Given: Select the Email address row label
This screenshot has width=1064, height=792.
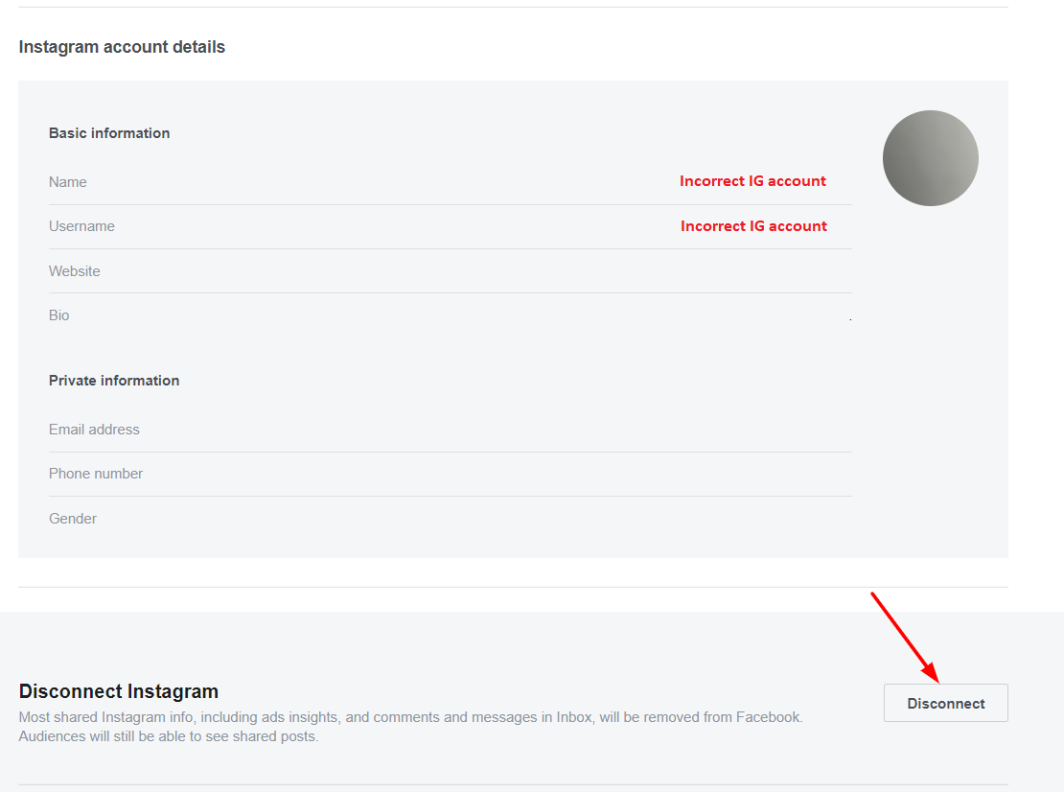Looking at the screenshot, I should tap(94, 430).
